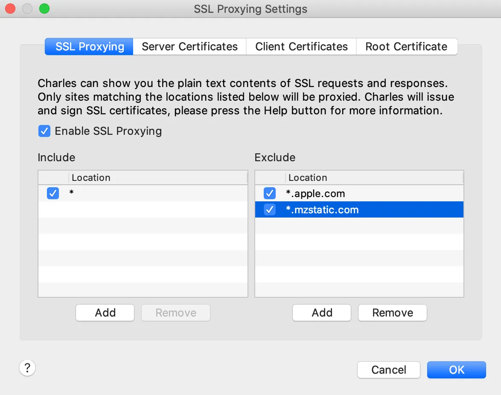Image resolution: width=501 pixels, height=395 pixels.
Task: Switch to the Server Certificates tab
Action: coord(189,46)
